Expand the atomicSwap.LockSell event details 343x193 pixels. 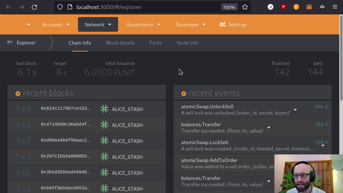(323, 146)
